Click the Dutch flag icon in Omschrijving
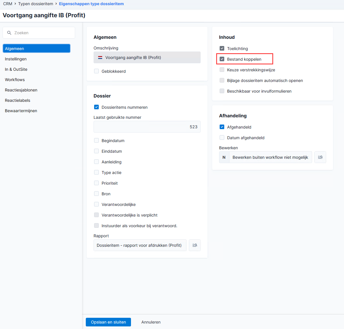 click(x=100, y=58)
